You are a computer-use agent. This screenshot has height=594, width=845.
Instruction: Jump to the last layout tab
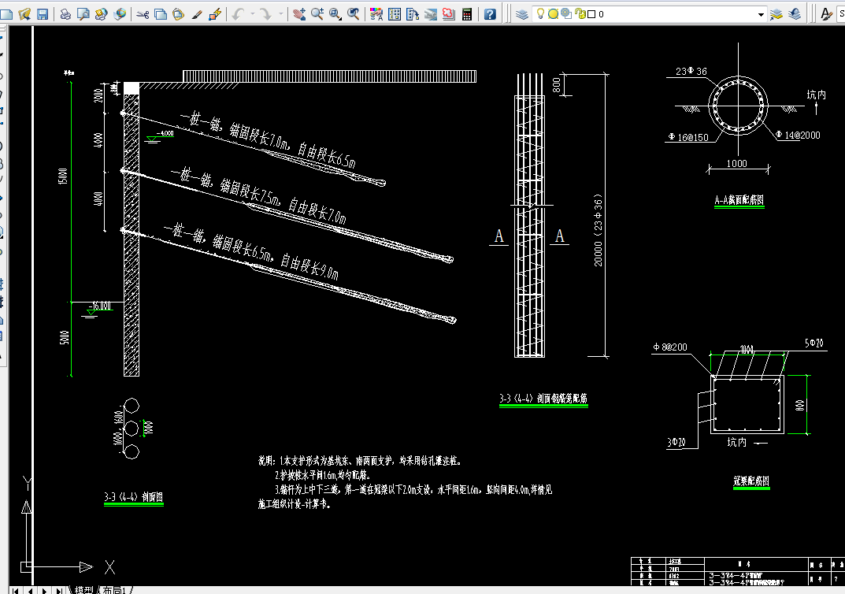click(59, 591)
